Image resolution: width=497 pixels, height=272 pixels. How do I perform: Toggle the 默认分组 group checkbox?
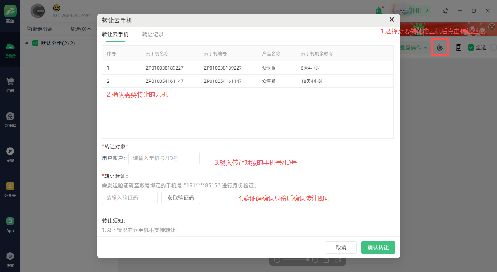35,43
